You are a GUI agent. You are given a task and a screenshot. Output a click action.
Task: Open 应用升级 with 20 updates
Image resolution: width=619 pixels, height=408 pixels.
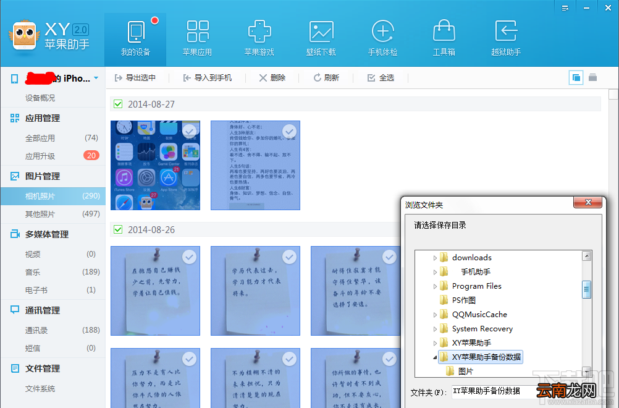pyautogui.click(x=53, y=156)
